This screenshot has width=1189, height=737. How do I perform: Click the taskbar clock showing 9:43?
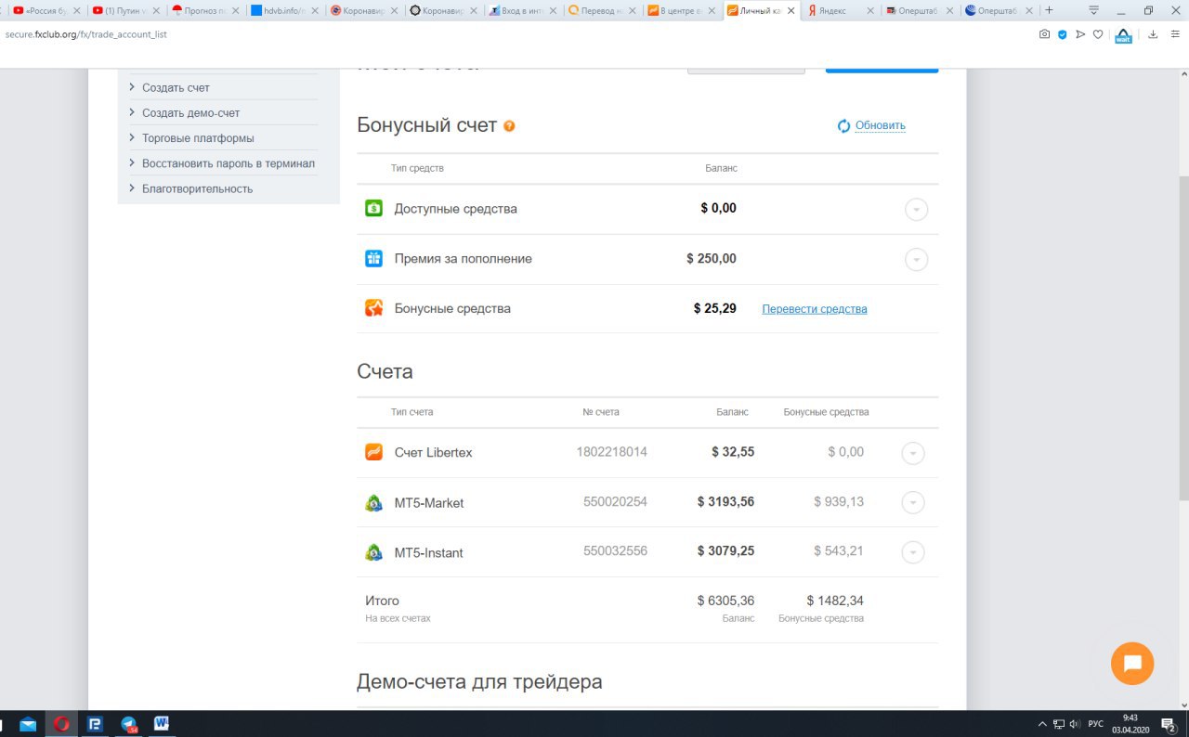click(1130, 724)
